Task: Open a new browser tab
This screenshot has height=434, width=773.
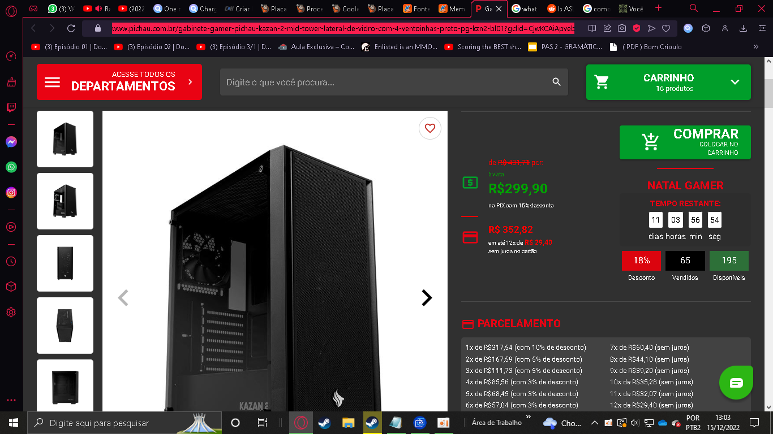Action: tap(658, 8)
